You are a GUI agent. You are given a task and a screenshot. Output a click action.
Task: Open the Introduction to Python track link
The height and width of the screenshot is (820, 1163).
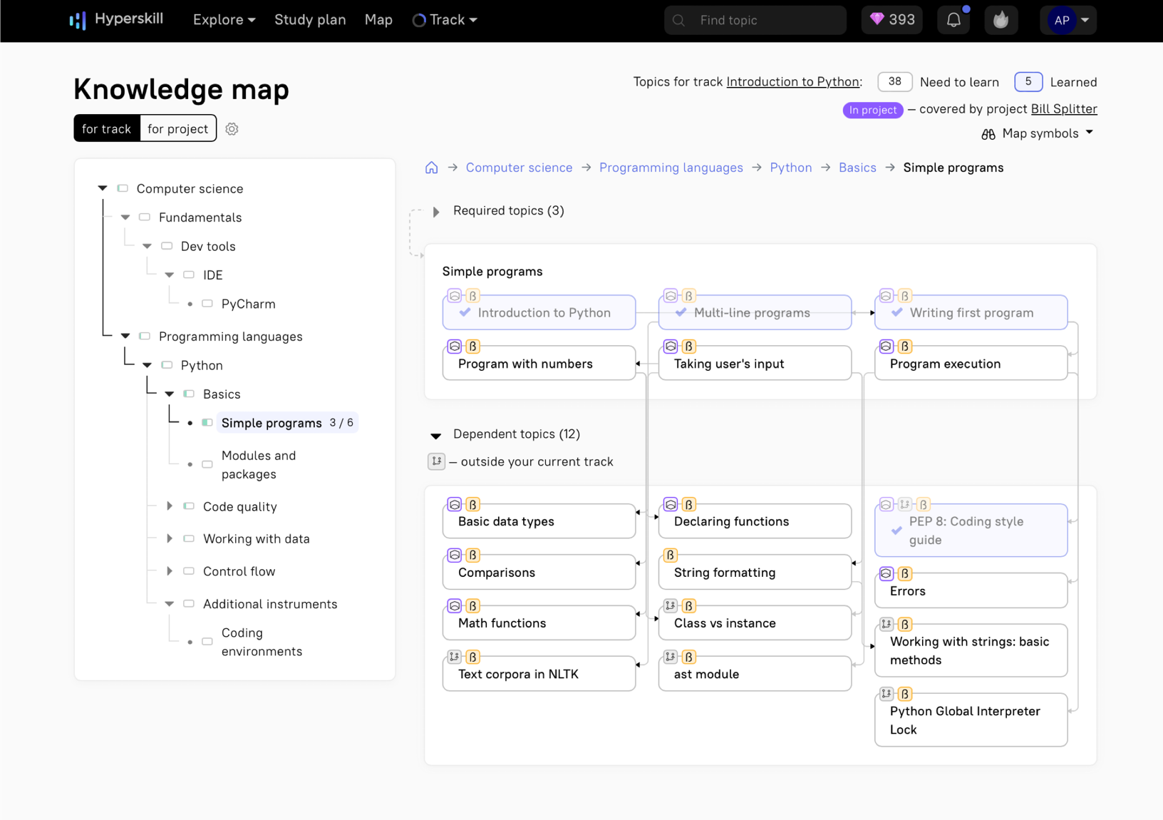point(792,81)
